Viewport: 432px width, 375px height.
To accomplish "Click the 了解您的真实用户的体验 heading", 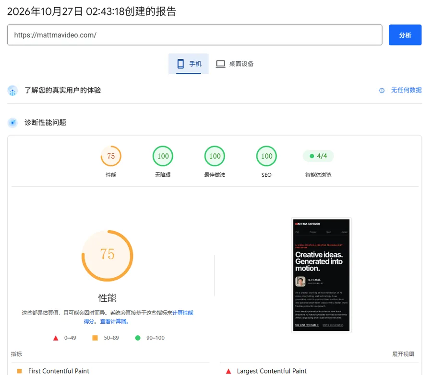I will point(63,90).
